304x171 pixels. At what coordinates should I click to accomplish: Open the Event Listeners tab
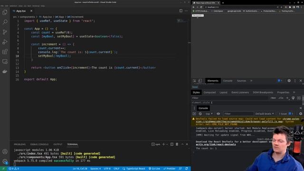pos(240,92)
